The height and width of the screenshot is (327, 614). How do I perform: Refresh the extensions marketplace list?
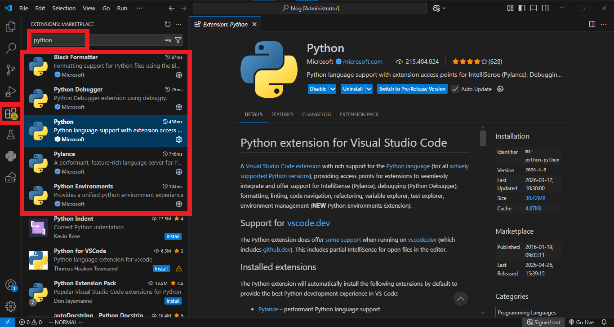(x=168, y=24)
